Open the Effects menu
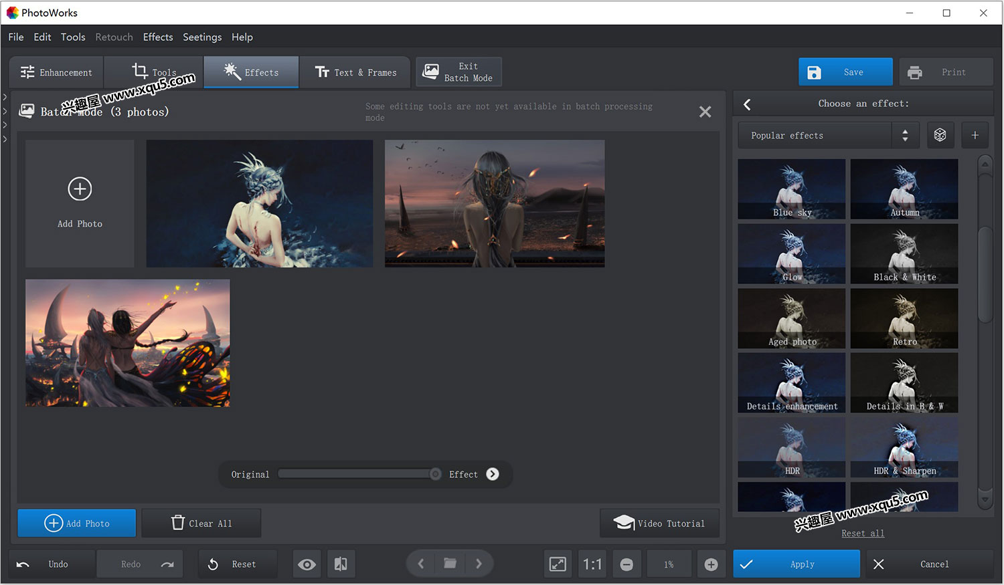 158,37
